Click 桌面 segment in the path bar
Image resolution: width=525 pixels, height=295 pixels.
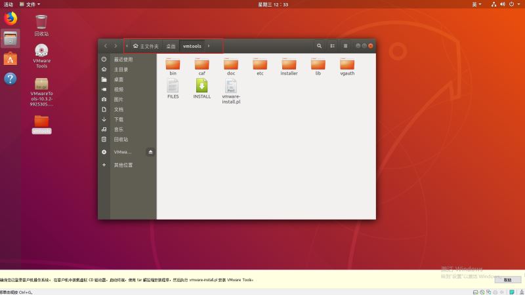[171, 47]
